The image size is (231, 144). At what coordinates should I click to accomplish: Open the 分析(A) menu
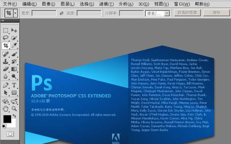pos(126,4)
